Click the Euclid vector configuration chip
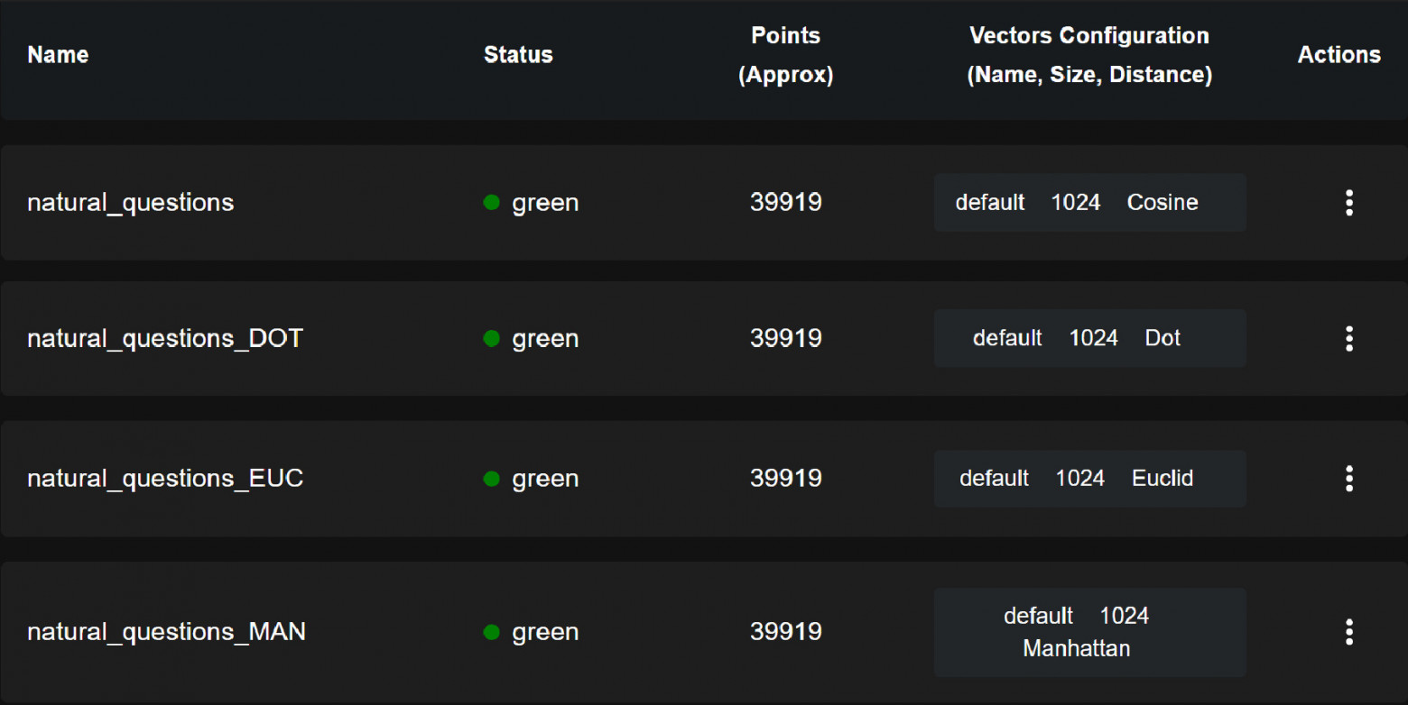 1089,479
